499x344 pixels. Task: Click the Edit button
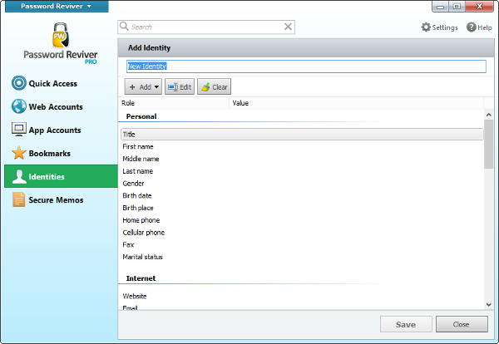[x=180, y=86]
